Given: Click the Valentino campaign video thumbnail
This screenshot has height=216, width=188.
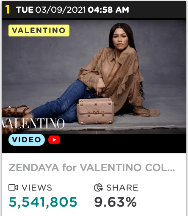Looking at the screenshot, I should click(94, 77).
